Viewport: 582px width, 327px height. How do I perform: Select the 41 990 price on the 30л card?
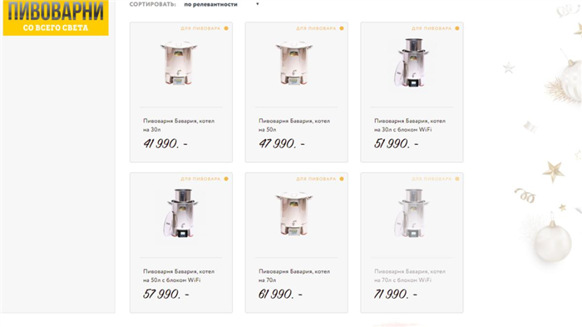coord(165,143)
